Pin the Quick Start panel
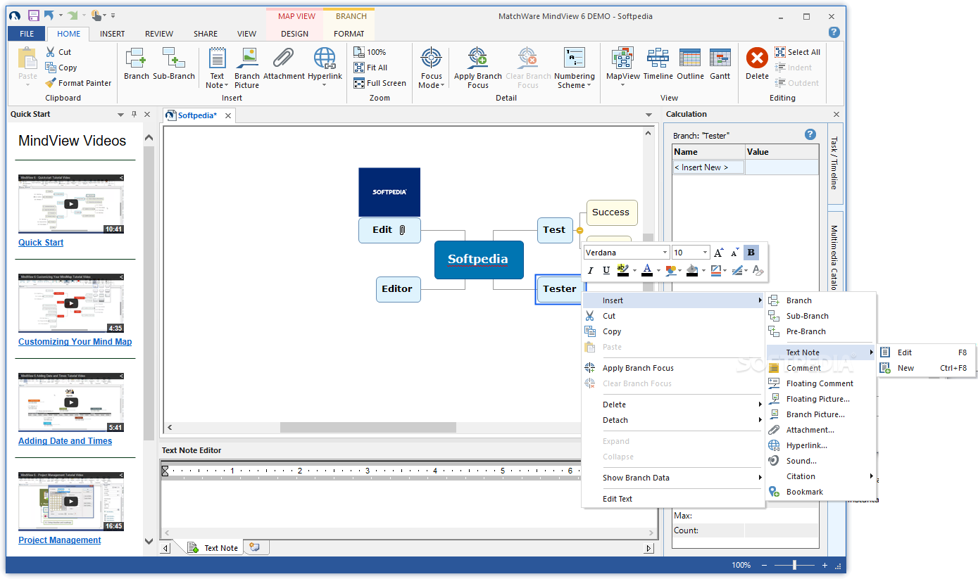The image size is (978, 579). tap(134, 114)
